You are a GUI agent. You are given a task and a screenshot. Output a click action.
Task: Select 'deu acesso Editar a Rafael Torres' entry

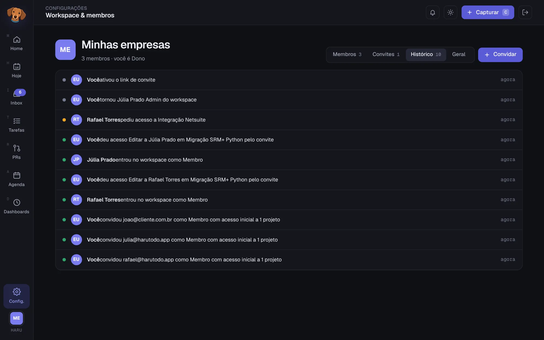289,180
